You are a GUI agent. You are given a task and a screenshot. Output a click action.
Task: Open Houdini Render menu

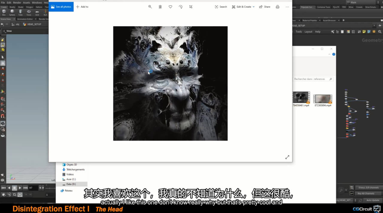coord(17,3)
